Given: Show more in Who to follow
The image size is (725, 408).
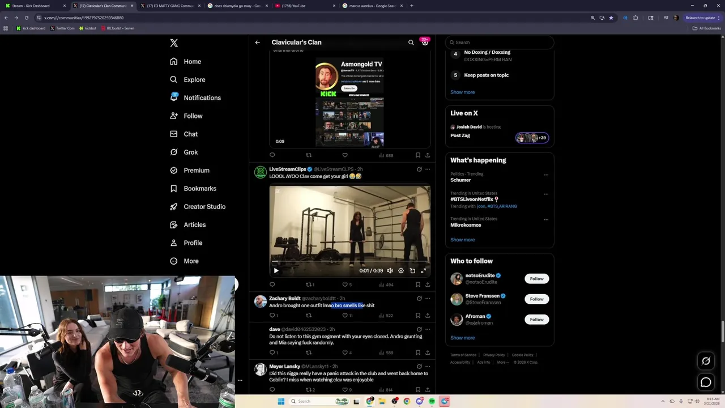Looking at the screenshot, I should pos(463,338).
